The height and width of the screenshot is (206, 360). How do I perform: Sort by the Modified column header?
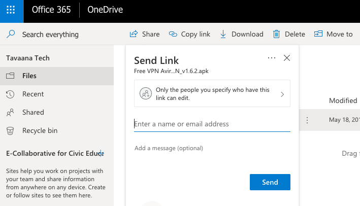tap(343, 100)
